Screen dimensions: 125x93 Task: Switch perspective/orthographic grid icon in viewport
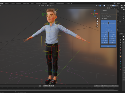(x=97, y=26)
